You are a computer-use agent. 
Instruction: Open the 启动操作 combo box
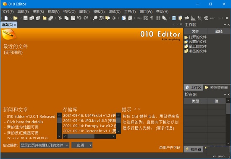pos(45,145)
